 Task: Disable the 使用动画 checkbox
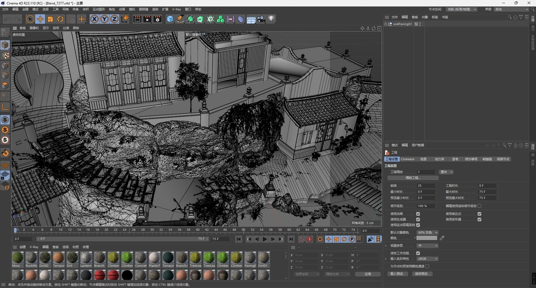point(418,214)
